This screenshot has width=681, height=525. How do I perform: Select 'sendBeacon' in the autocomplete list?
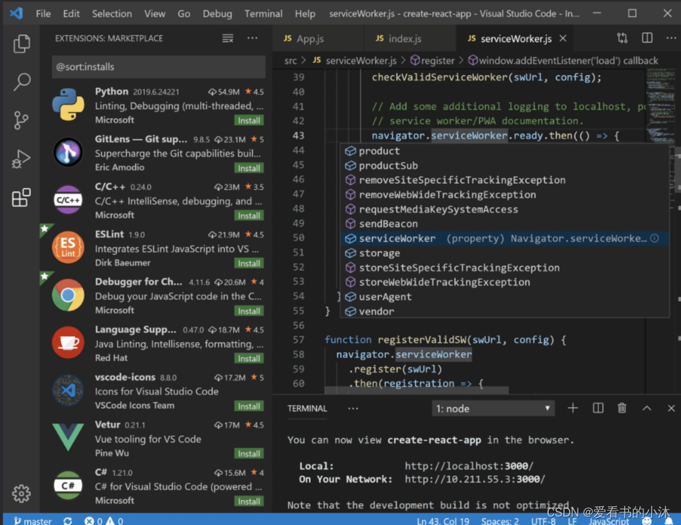click(x=388, y=224)
